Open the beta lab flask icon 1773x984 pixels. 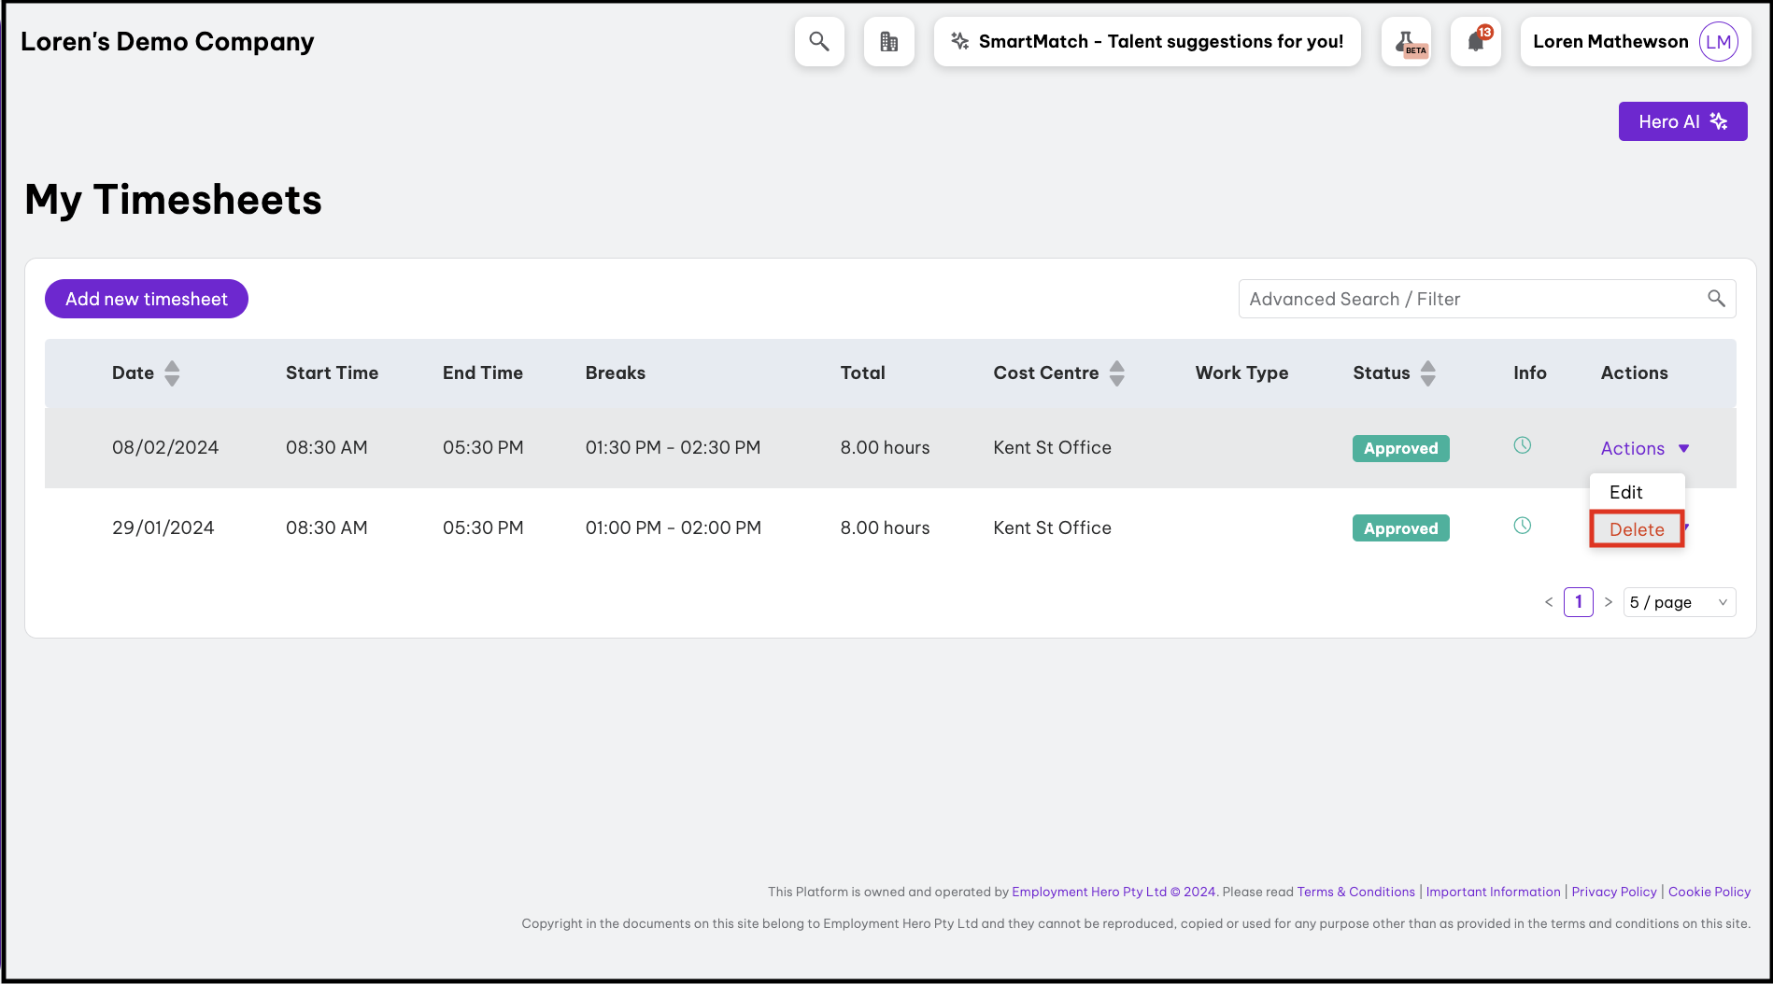pos(1406,42)
